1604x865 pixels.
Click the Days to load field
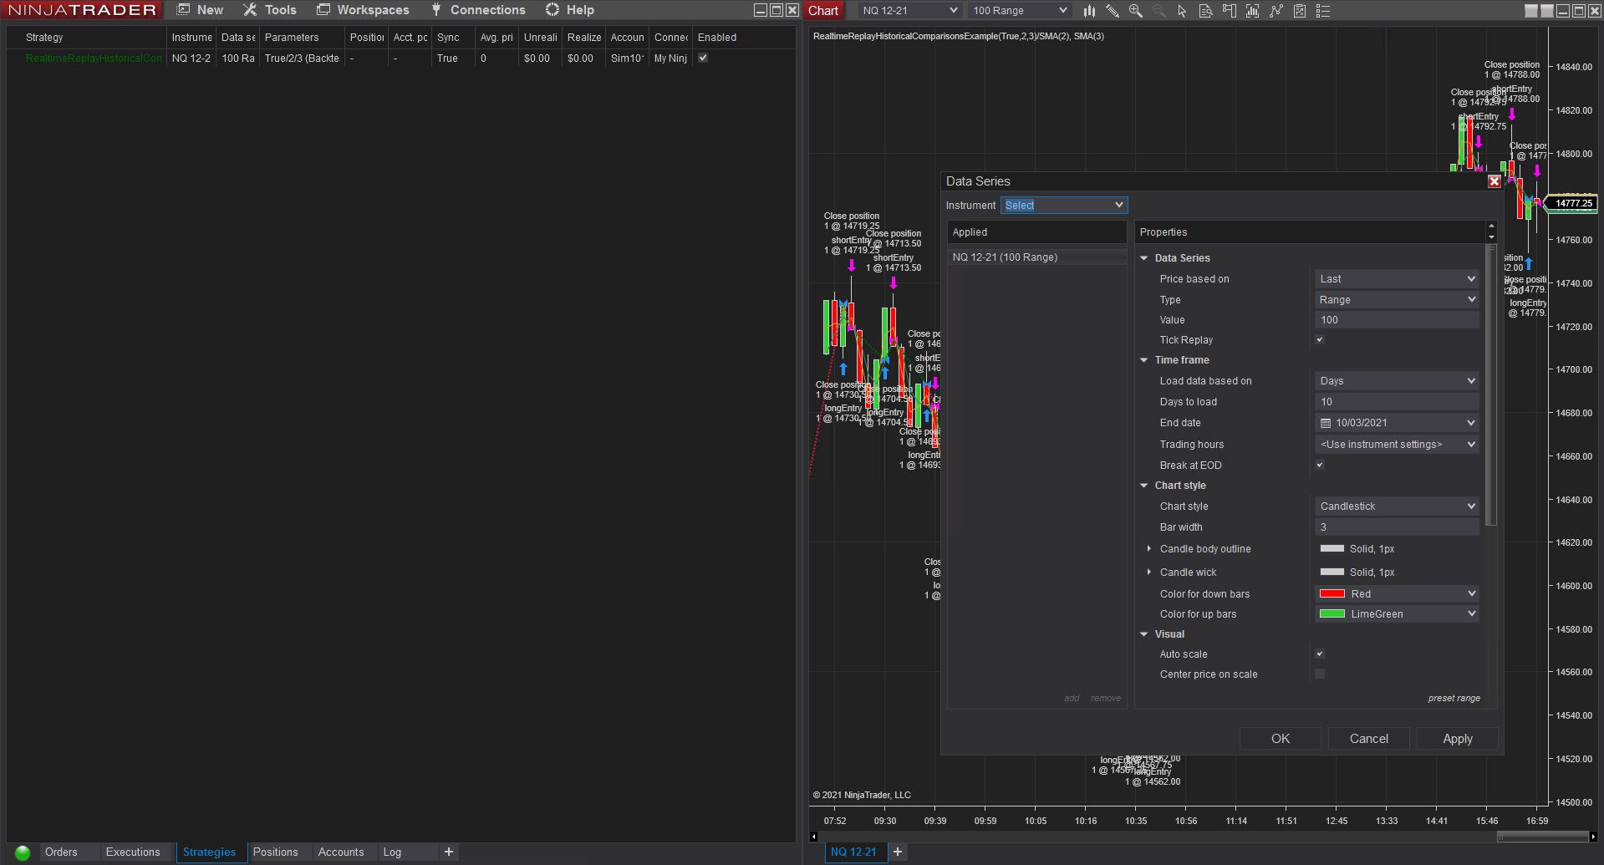tap(1397, 402)
